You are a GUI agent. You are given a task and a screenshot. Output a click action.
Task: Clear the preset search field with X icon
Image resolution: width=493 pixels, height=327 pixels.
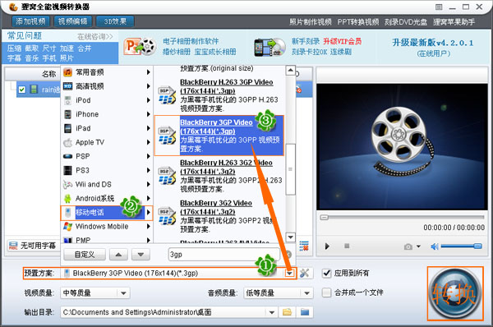(x=288, y=255)
